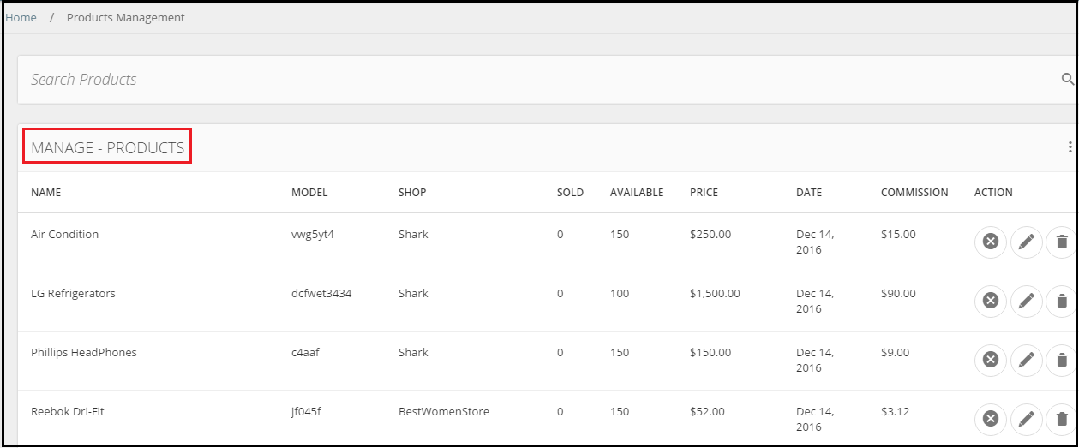Click the $9.00 commission value
Image resolution: width=1079 pixels, height=448 pixels.
(x=896, y=353)
